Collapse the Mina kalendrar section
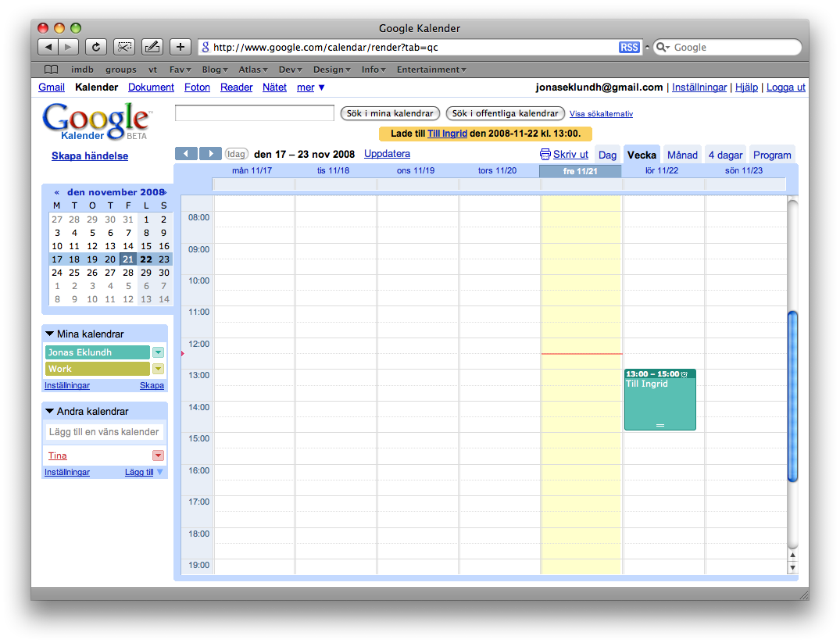The height and width of the screenshot is (643, 840). (49, 334)
